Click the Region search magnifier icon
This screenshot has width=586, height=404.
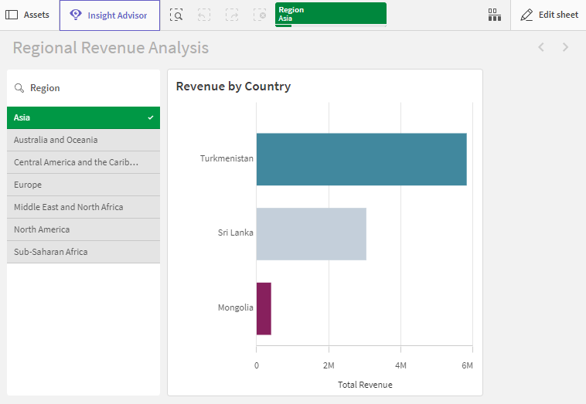pos(19,88)
